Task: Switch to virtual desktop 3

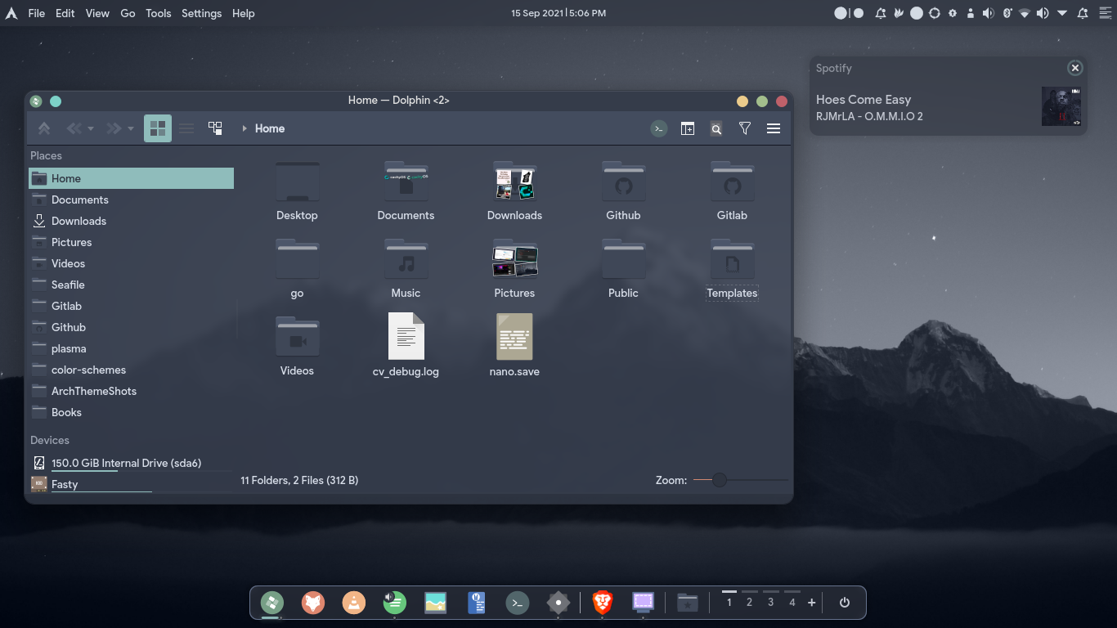Action: (x=770, y=602)
